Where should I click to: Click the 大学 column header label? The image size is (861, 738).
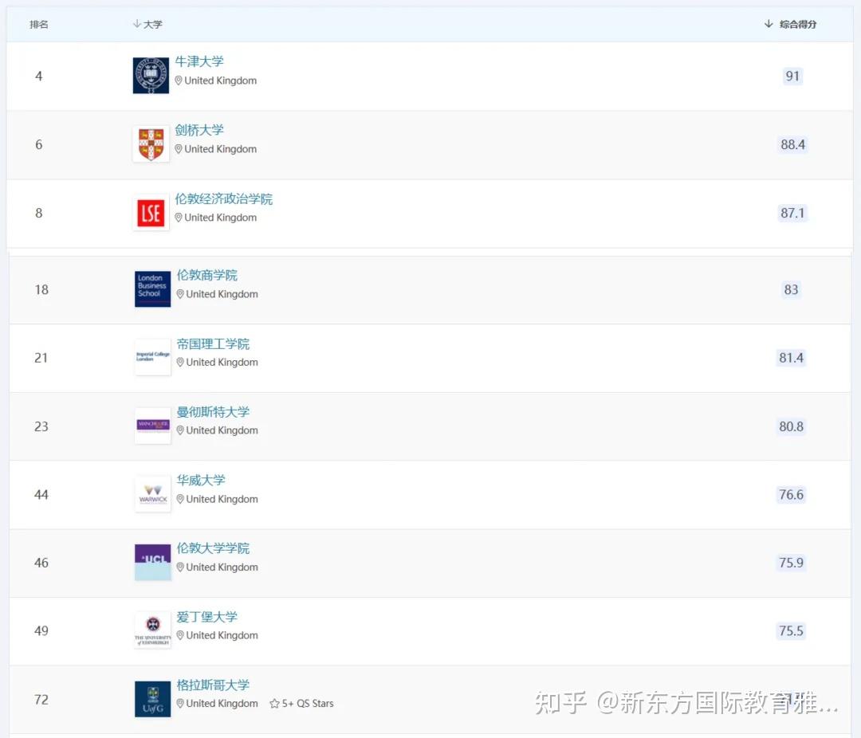(150, 24)
